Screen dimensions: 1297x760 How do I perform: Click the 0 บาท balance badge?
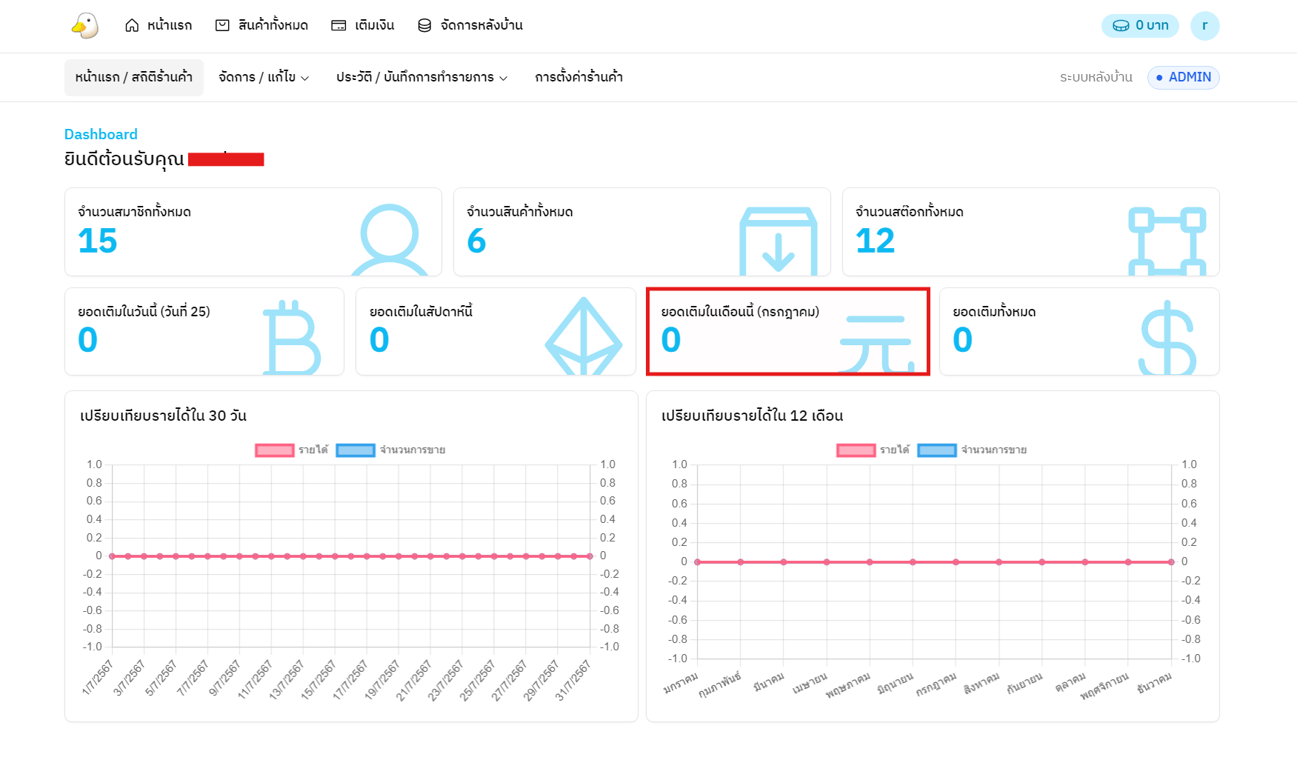coord(1140,26)
